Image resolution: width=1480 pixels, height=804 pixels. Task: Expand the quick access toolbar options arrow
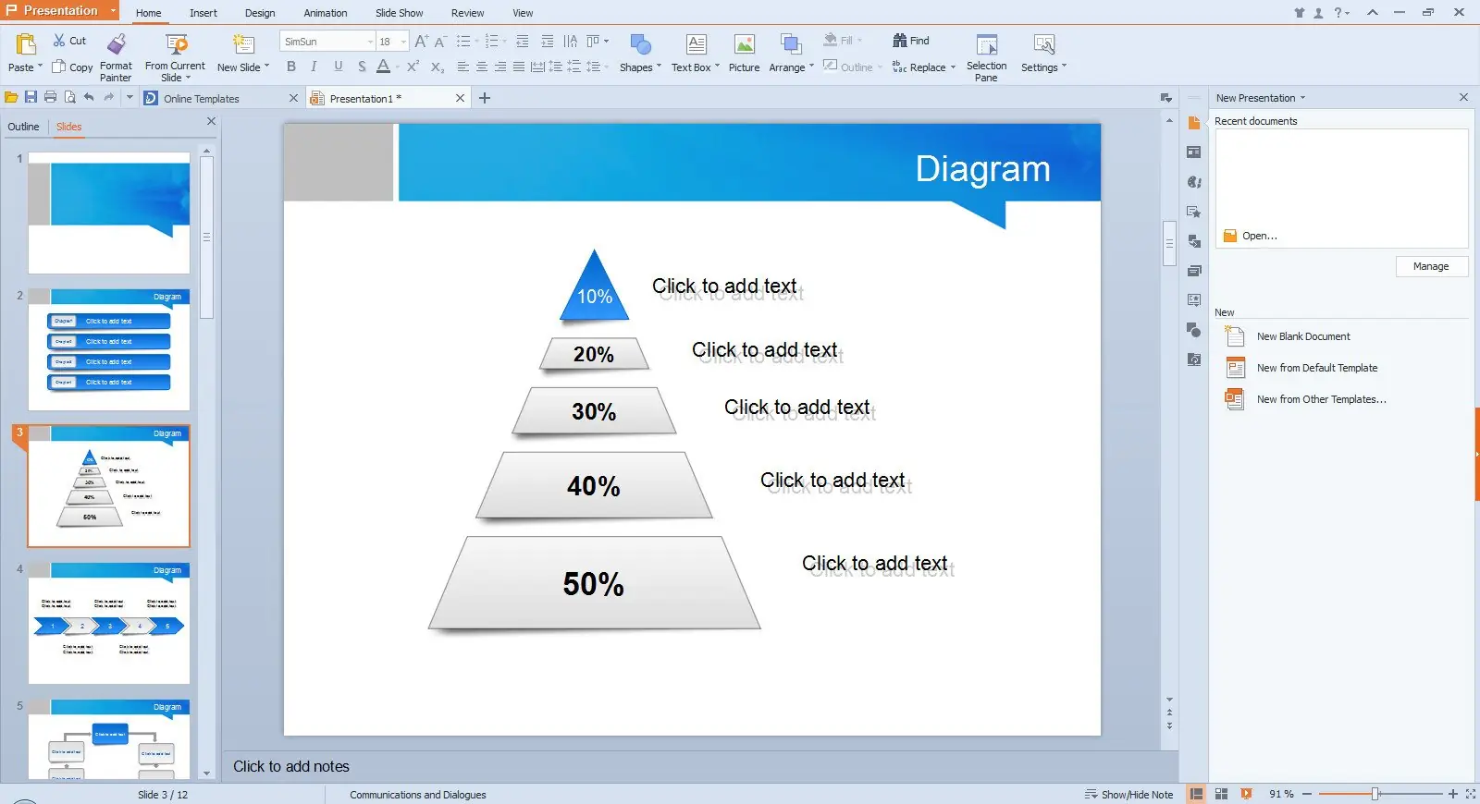click(x=129, y=97)
